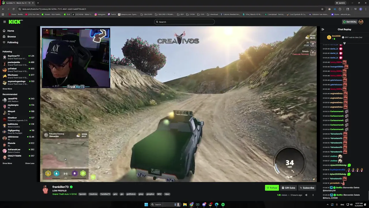Open the Mechaaax followed channel
The image size is (369, 208).
point(18,76)
